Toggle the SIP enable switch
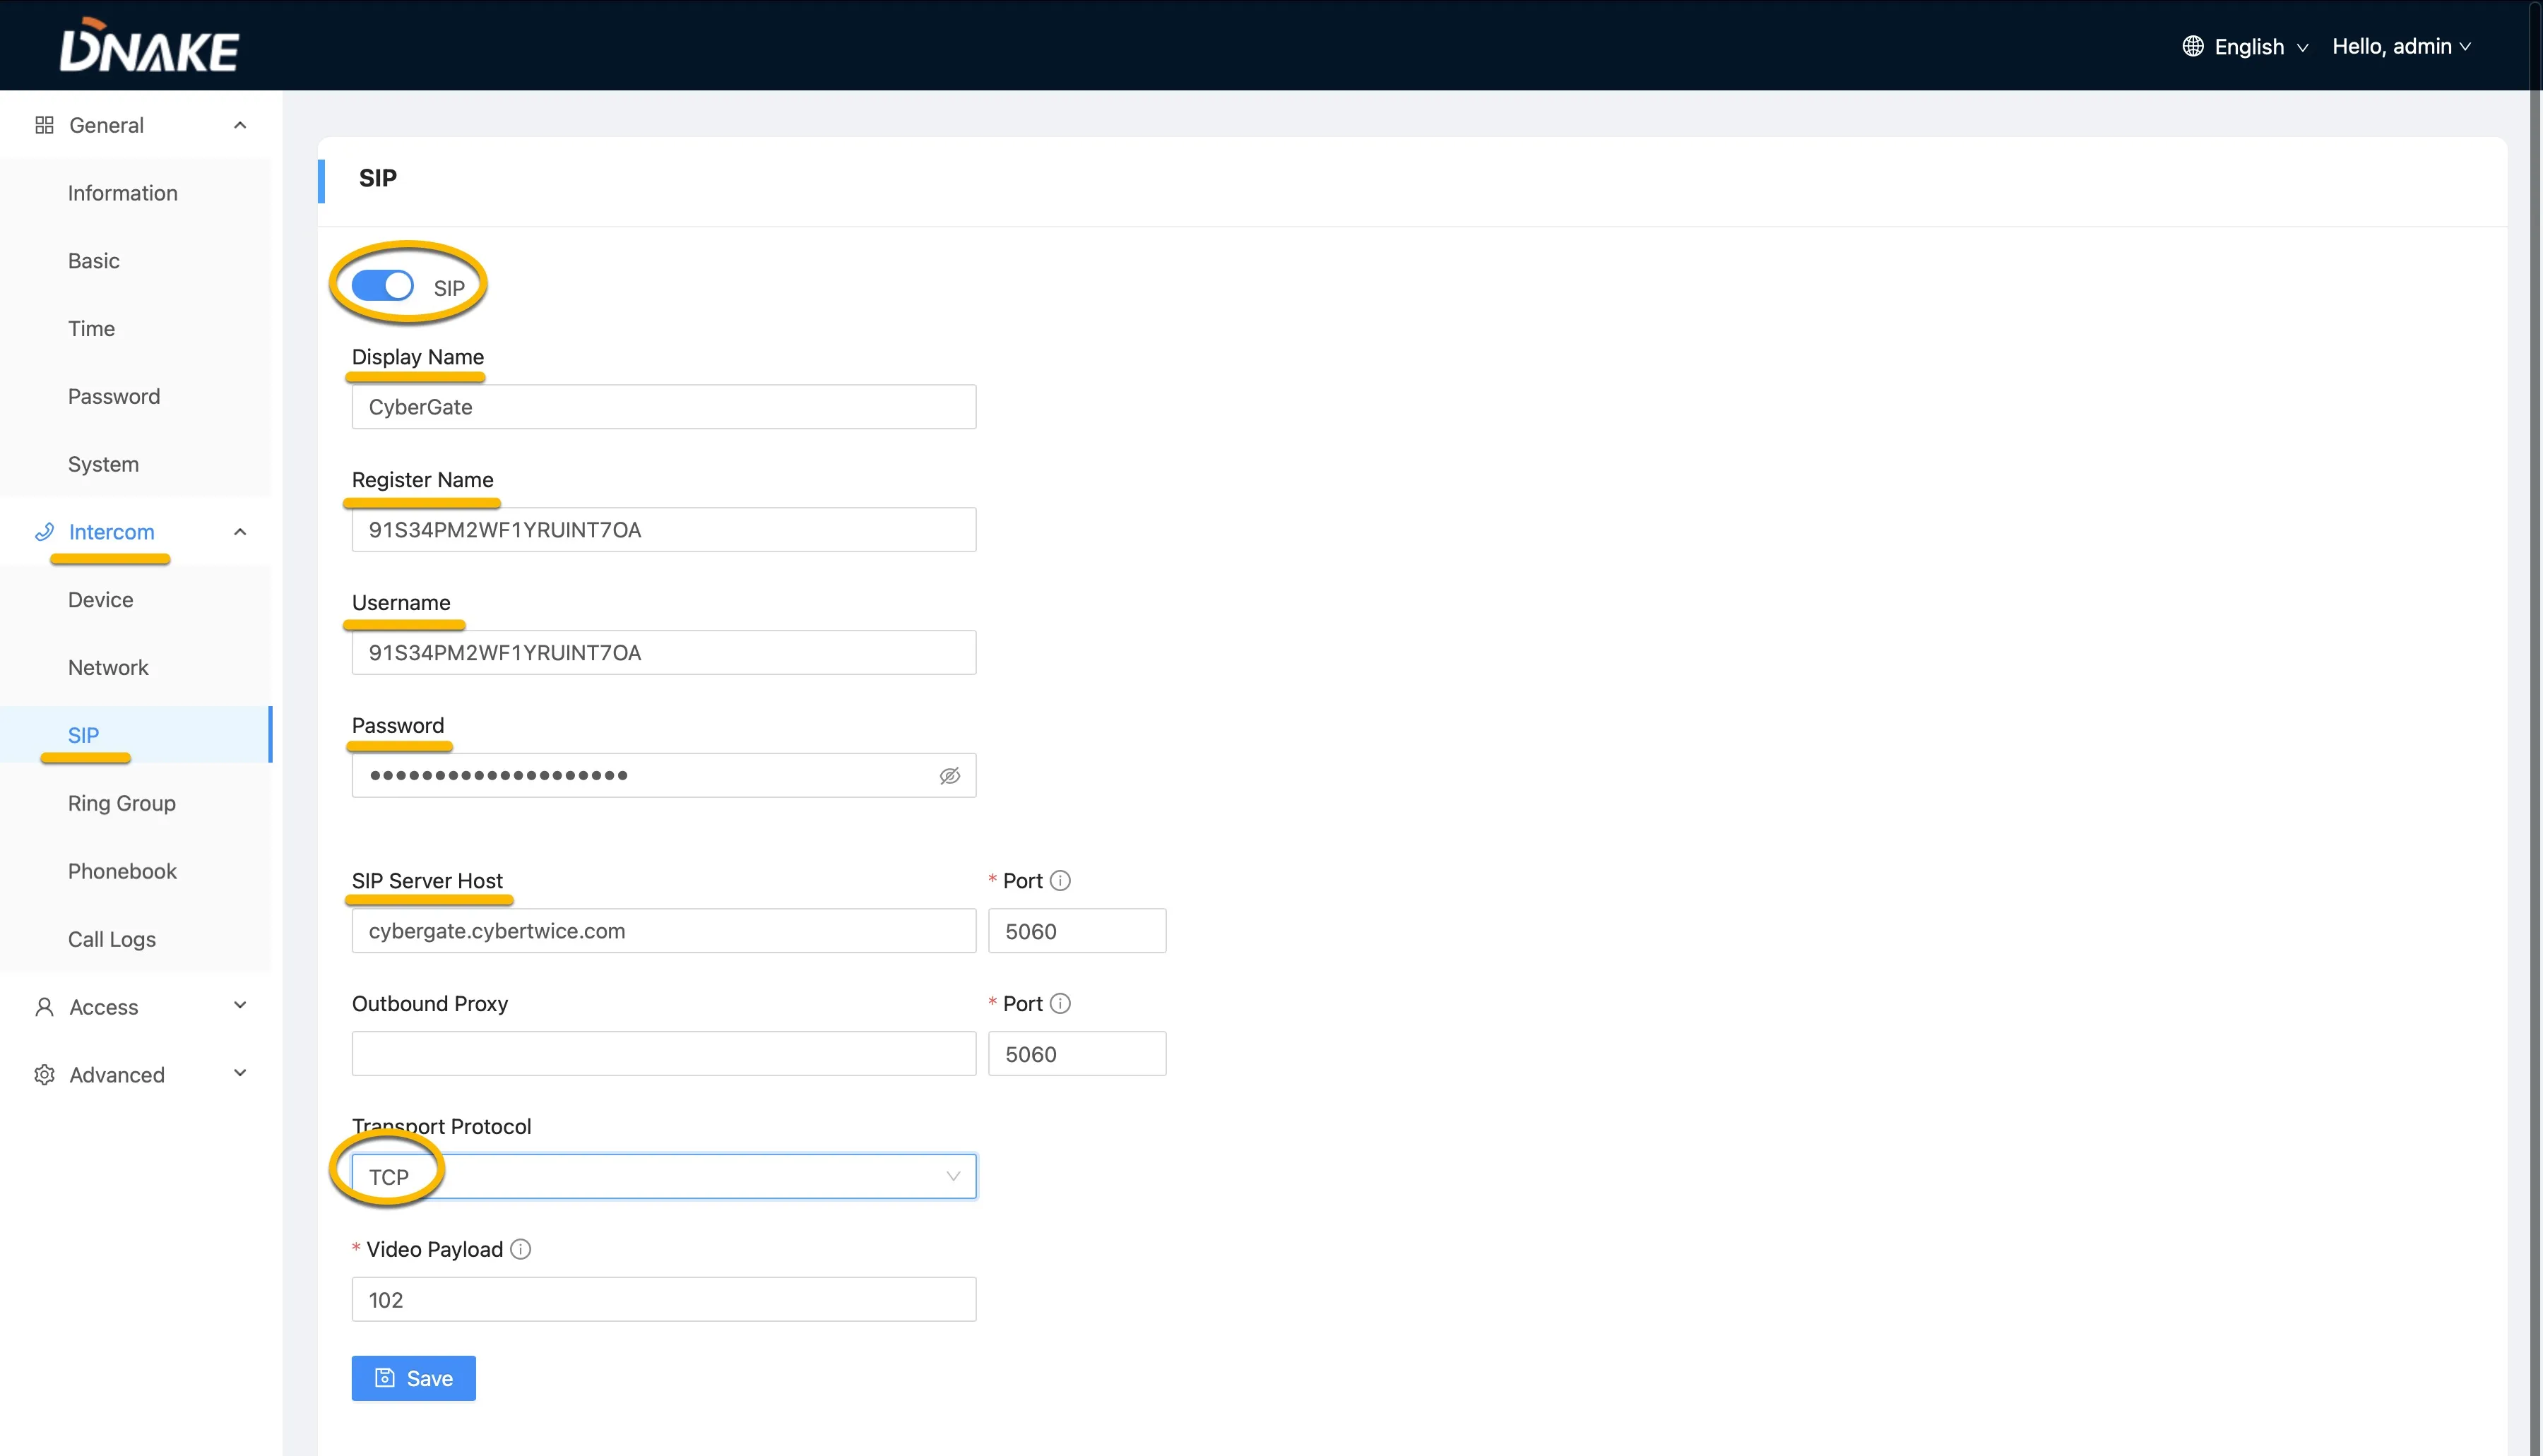This screenshot has width=2543, height=1456. 382,286
